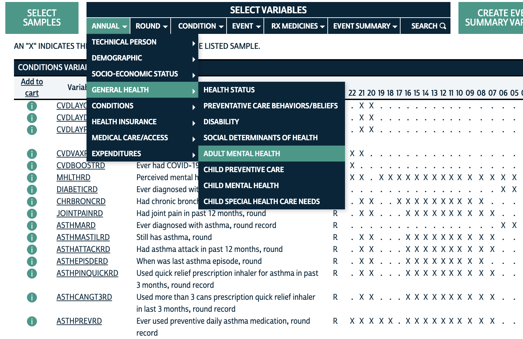Choose CHILD SPECIAL HEALTH CARE NEEDS item
The width and height of the screenshot is (523, 339).
271,201
